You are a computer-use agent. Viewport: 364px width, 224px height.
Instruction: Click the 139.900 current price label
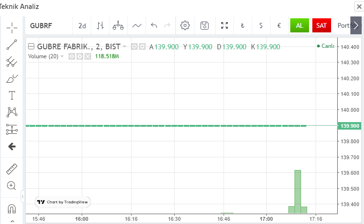pyautogui.click(x=349, y=126)
